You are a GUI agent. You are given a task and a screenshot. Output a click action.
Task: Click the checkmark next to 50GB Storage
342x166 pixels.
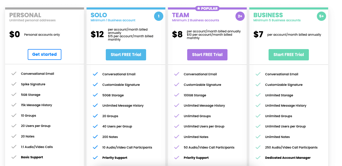(95, 95)
